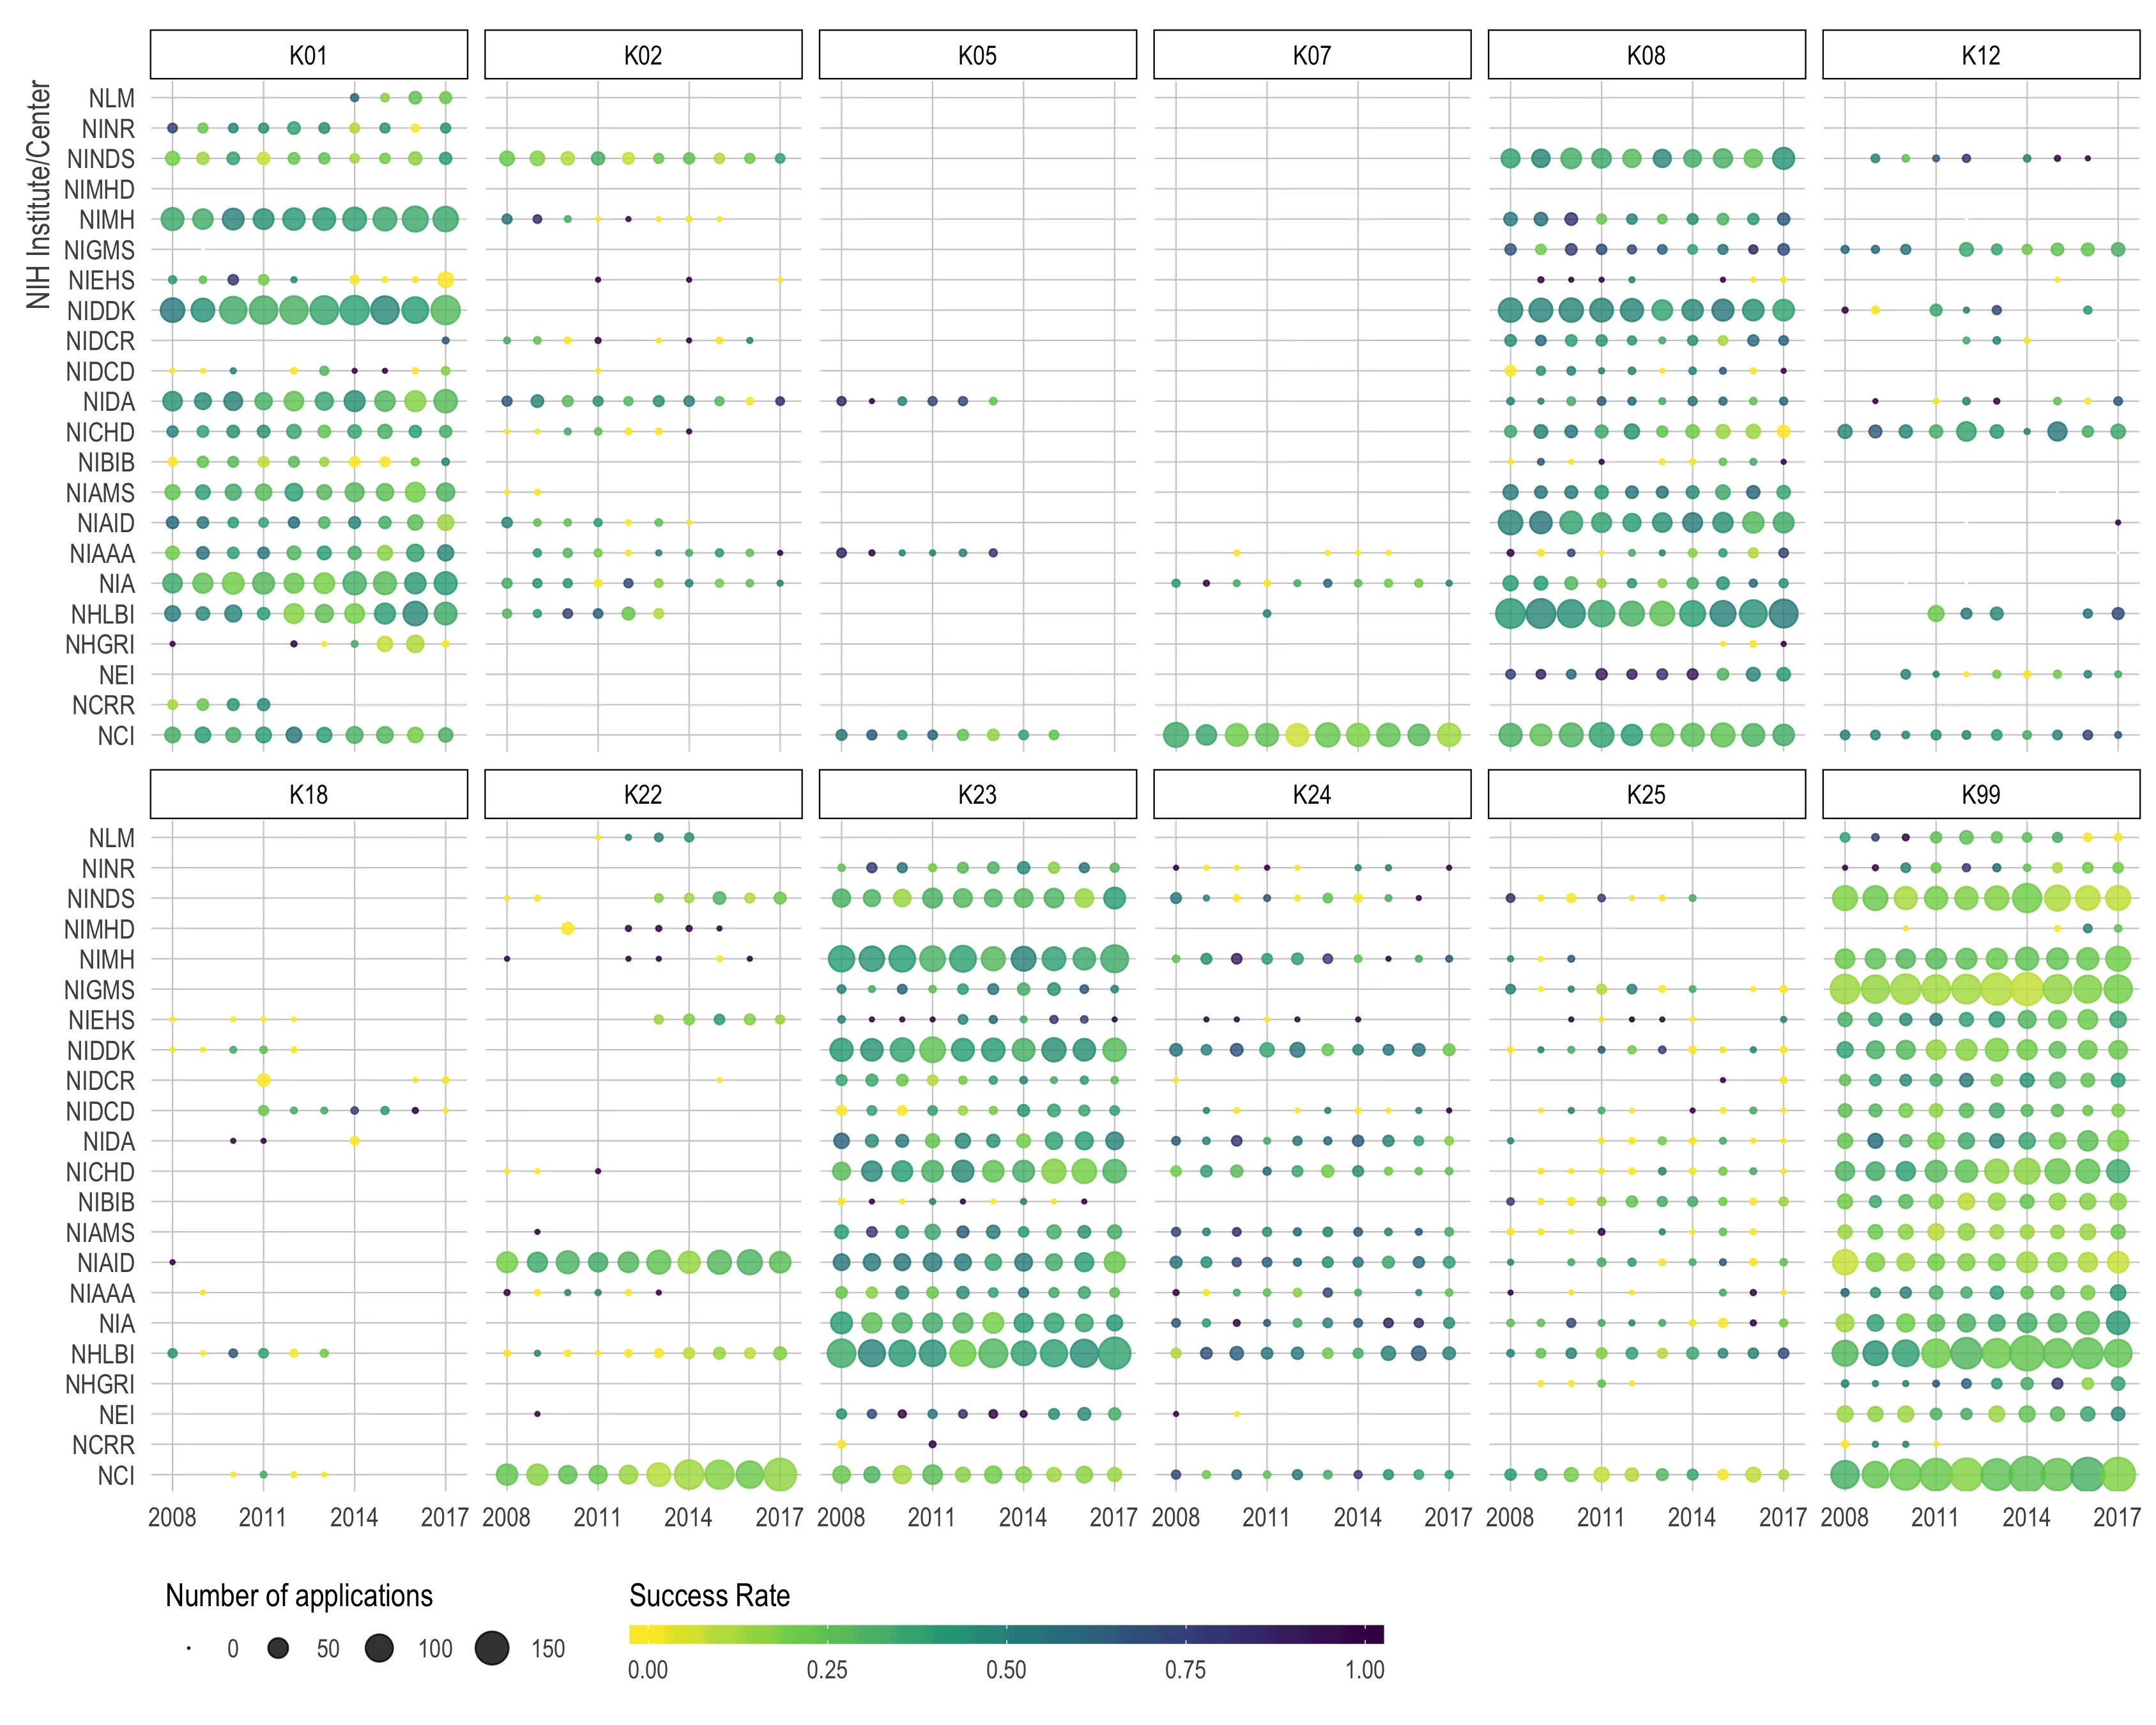2156x1725 pixels.
Task: Click the NIEHS label beside the K18 panel
Action: [x=101, y=1020]
